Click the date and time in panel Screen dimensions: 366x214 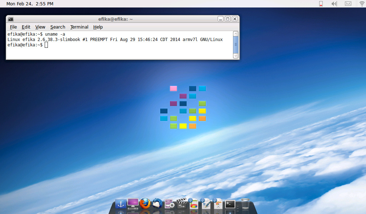[30, 4]
